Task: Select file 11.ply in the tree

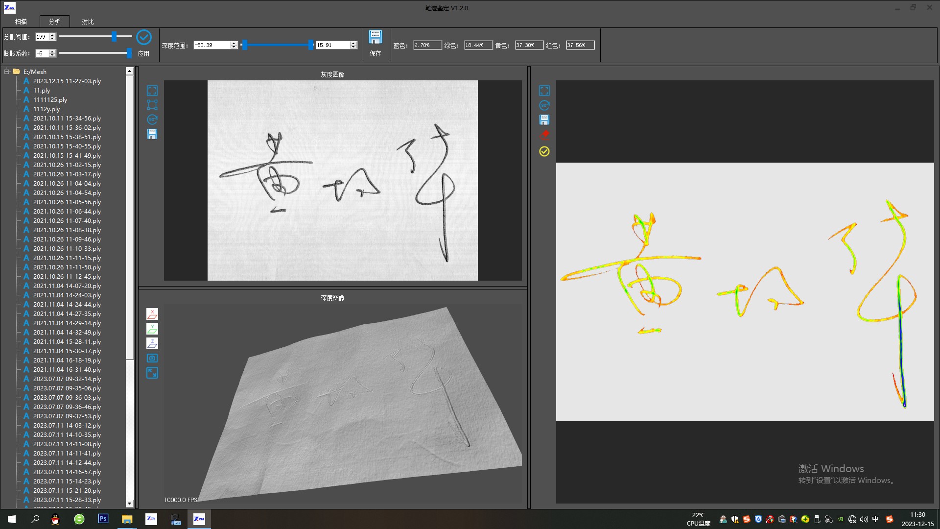Action: pos(42,91)
